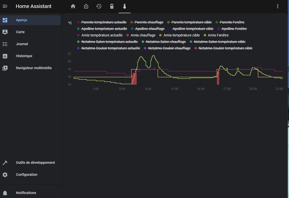Open Navigateur multimédia
Viewport: 289px width, 198px height.
click(x=34, y=68)
